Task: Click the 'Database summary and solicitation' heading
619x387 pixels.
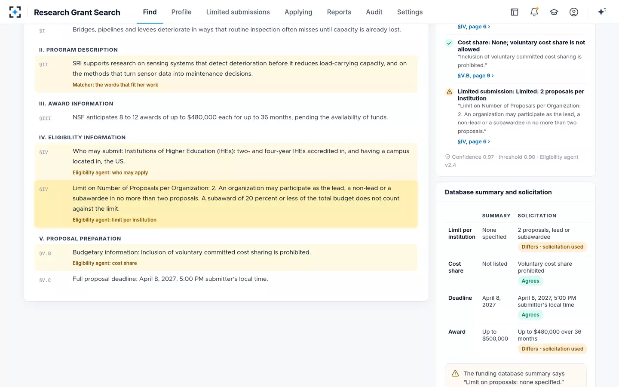Action: [498, 192]
